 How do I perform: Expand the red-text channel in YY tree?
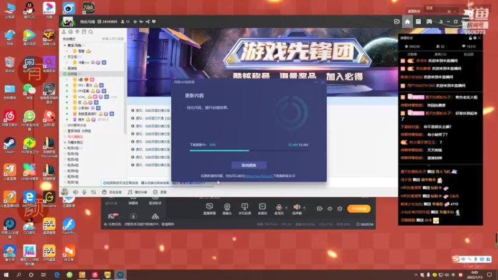pos(65,136)
